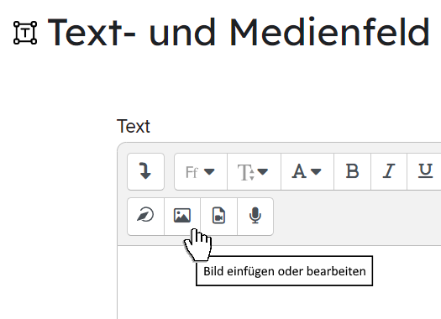
Task: Open the font size (T) dropdown
Action: click(254, 171)
